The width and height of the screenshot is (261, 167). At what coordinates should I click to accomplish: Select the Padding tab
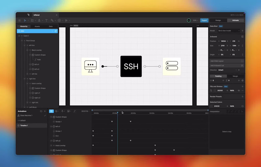(218, 76)
